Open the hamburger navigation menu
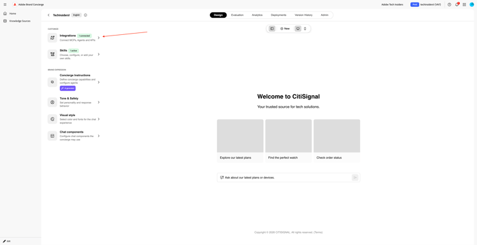477x245 pixels. (x=5, y=4)
